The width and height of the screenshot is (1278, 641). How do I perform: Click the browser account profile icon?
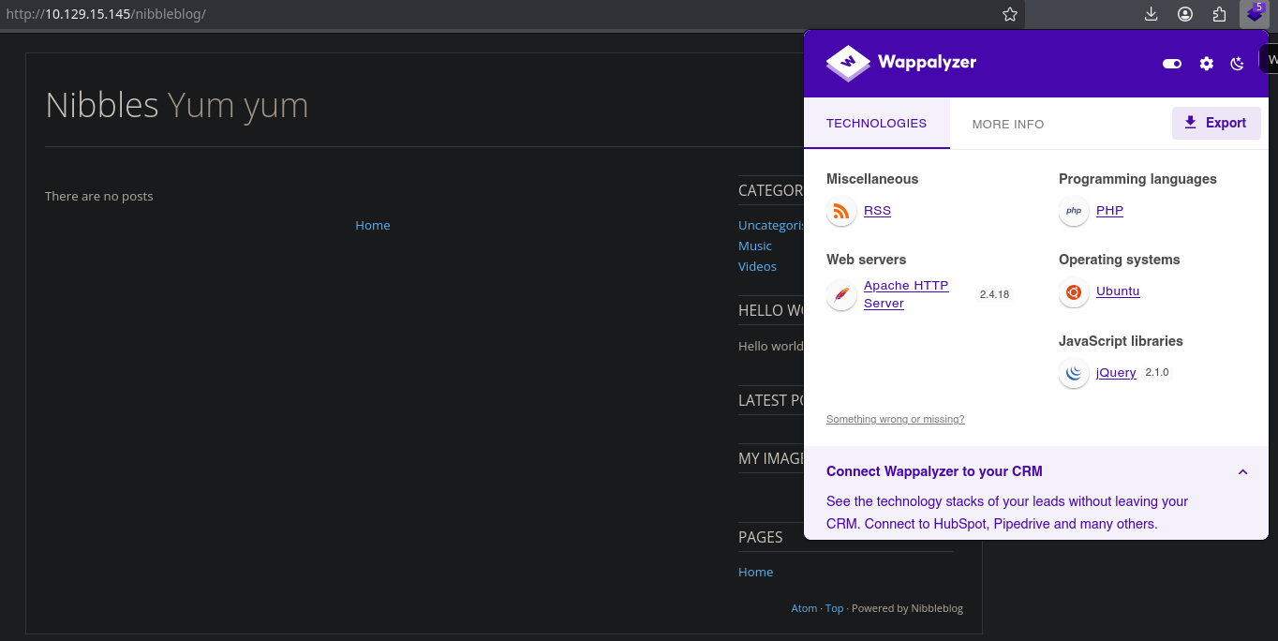tap(1185, 14)
